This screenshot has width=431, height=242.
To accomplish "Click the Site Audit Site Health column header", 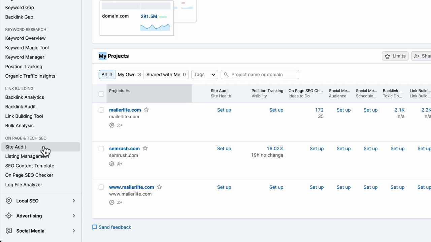I will (x=221, y=93).
